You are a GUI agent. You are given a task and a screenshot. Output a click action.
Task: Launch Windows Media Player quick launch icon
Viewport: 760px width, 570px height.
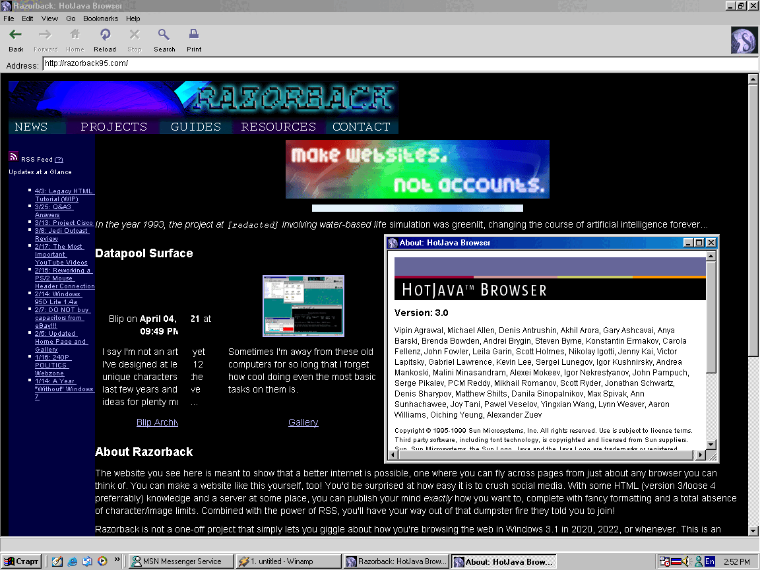point(102,561)
